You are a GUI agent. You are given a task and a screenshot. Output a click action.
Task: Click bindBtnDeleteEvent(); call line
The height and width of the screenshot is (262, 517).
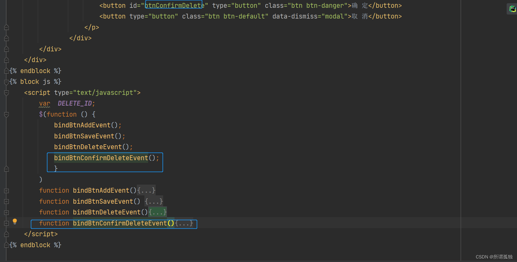(93, 147)
